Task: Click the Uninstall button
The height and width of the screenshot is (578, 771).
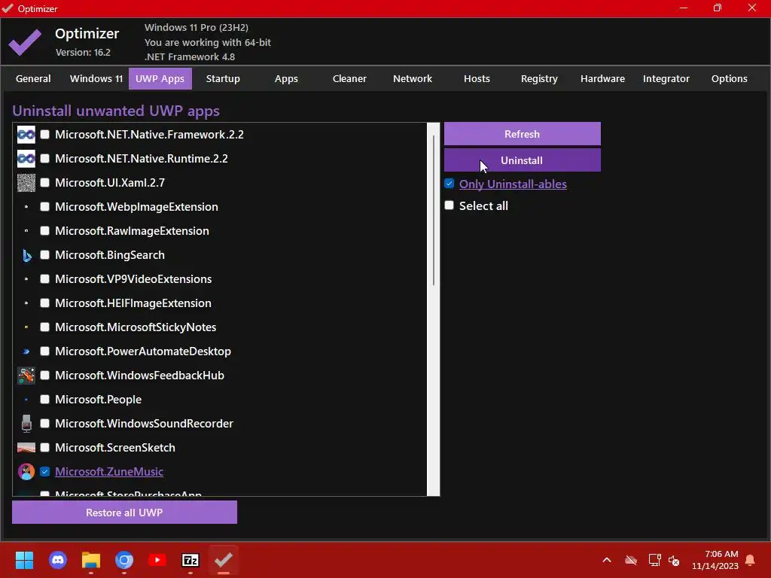Action: [523, 160]
